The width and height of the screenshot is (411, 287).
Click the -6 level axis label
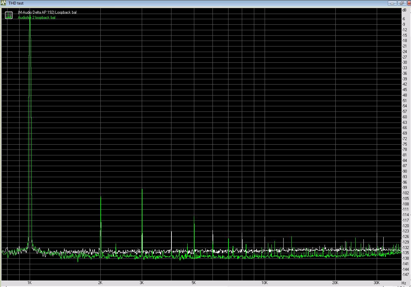pyautogui.click(x=404, y=19)
